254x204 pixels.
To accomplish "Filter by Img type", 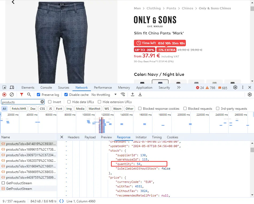I will click(x=69, y=109).
